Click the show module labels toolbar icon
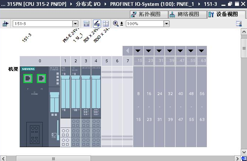247x161 pixels. [x=86, y=24]
